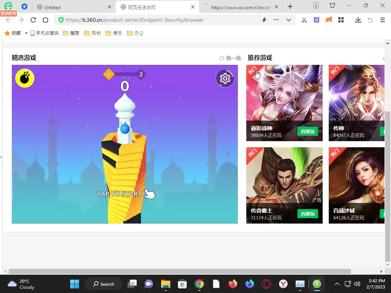391x293 pixels.
Task: Open the volume speaker tray icon
Action: pos(357,284)
